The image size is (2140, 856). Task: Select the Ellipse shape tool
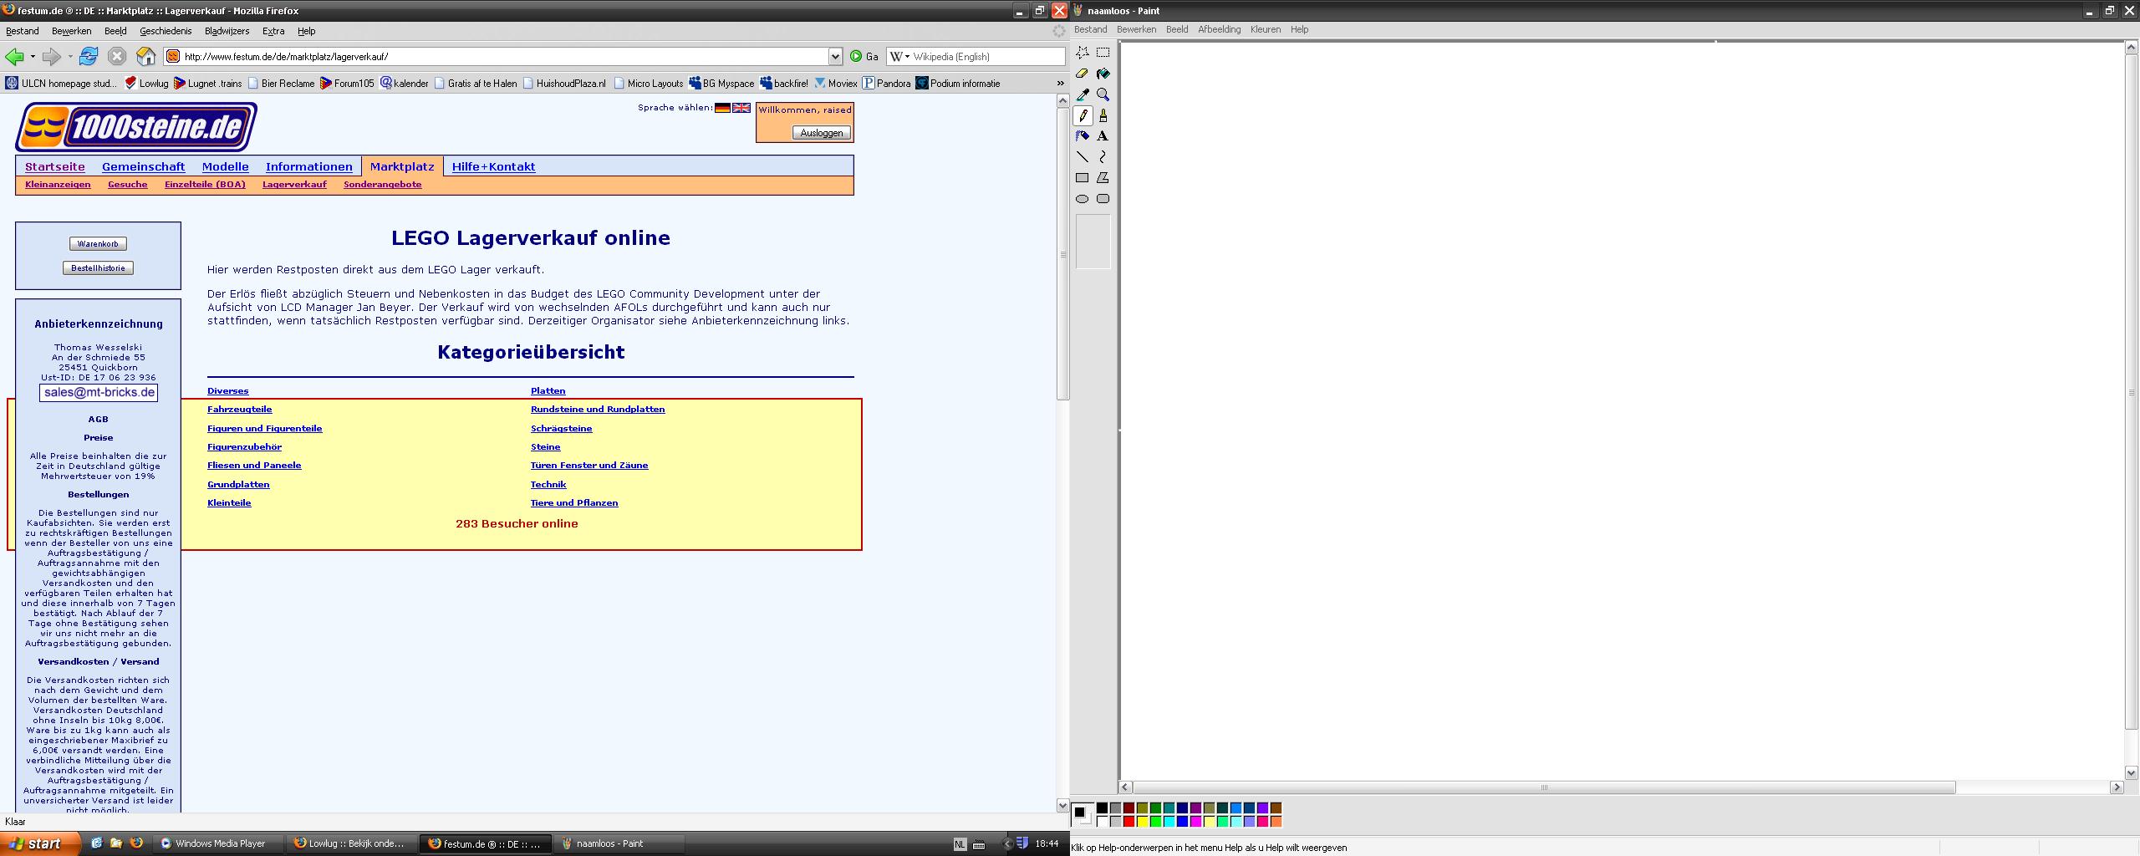coord(1083,199)
